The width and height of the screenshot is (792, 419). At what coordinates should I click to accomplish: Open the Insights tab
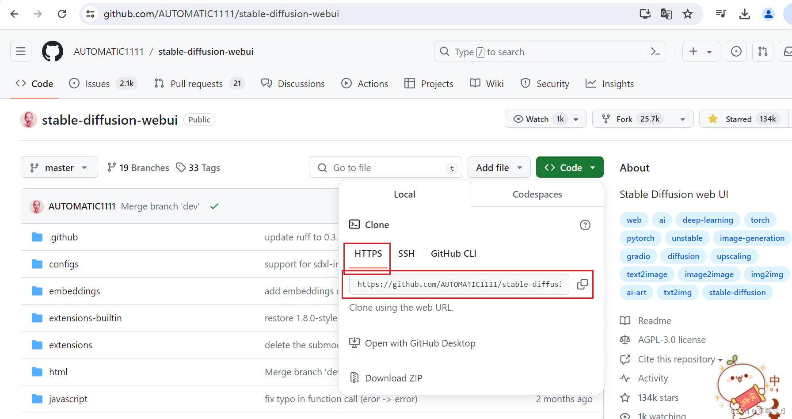coord(609,84)
